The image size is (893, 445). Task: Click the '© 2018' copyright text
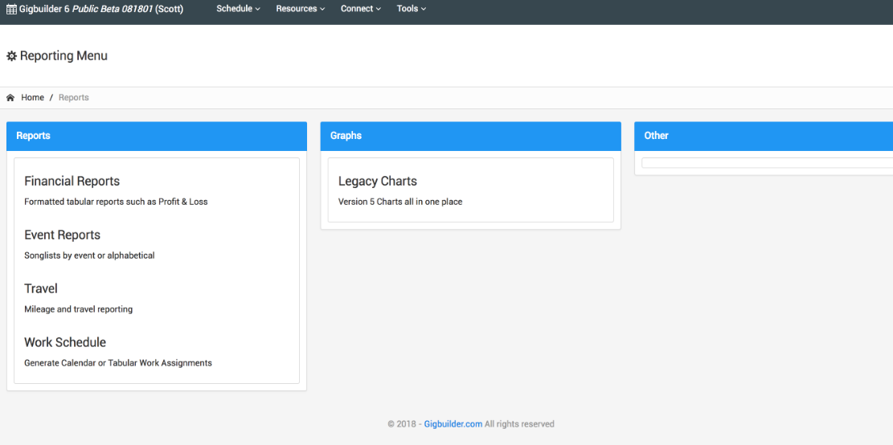coord(402,424)
